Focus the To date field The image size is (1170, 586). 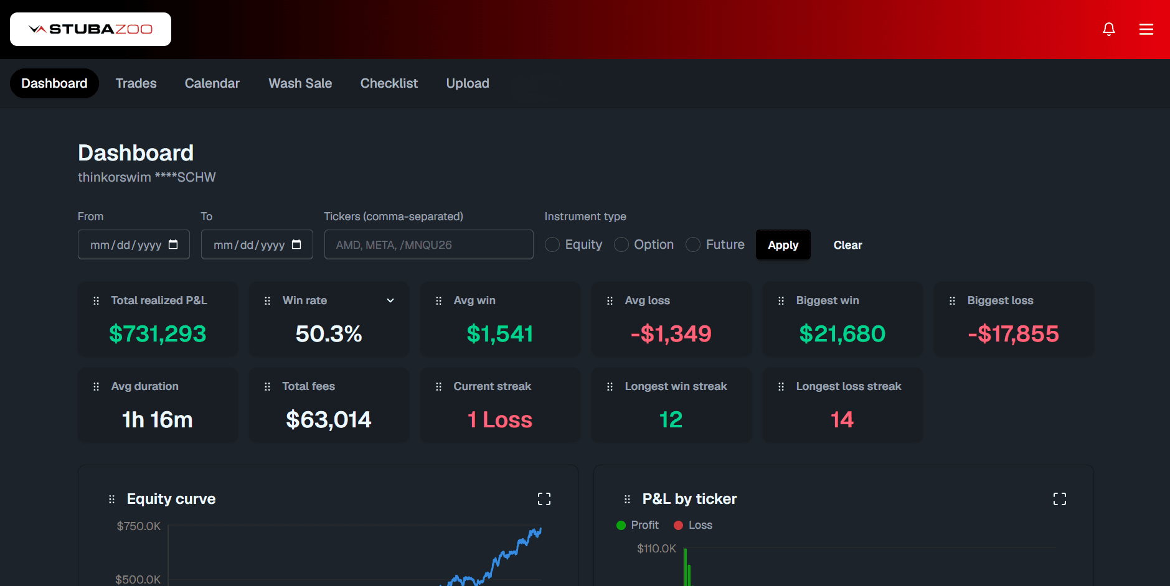257,244
